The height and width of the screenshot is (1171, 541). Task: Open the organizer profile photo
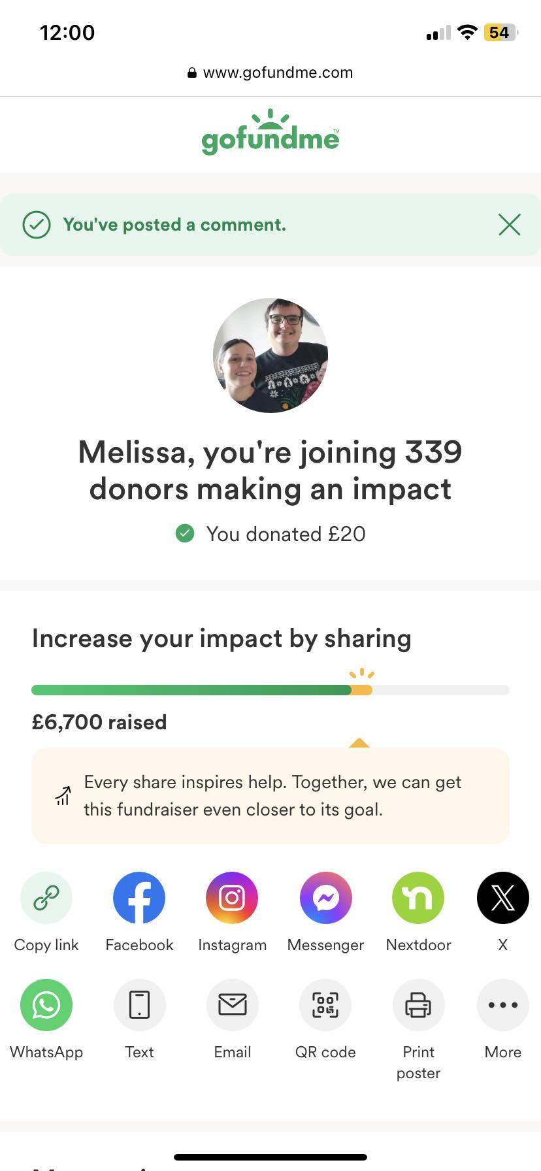click(270, 355)
